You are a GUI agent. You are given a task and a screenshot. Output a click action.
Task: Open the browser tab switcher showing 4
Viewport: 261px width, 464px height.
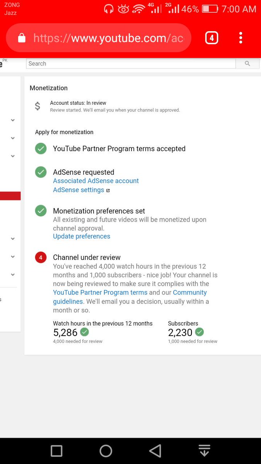pos(212,38)
